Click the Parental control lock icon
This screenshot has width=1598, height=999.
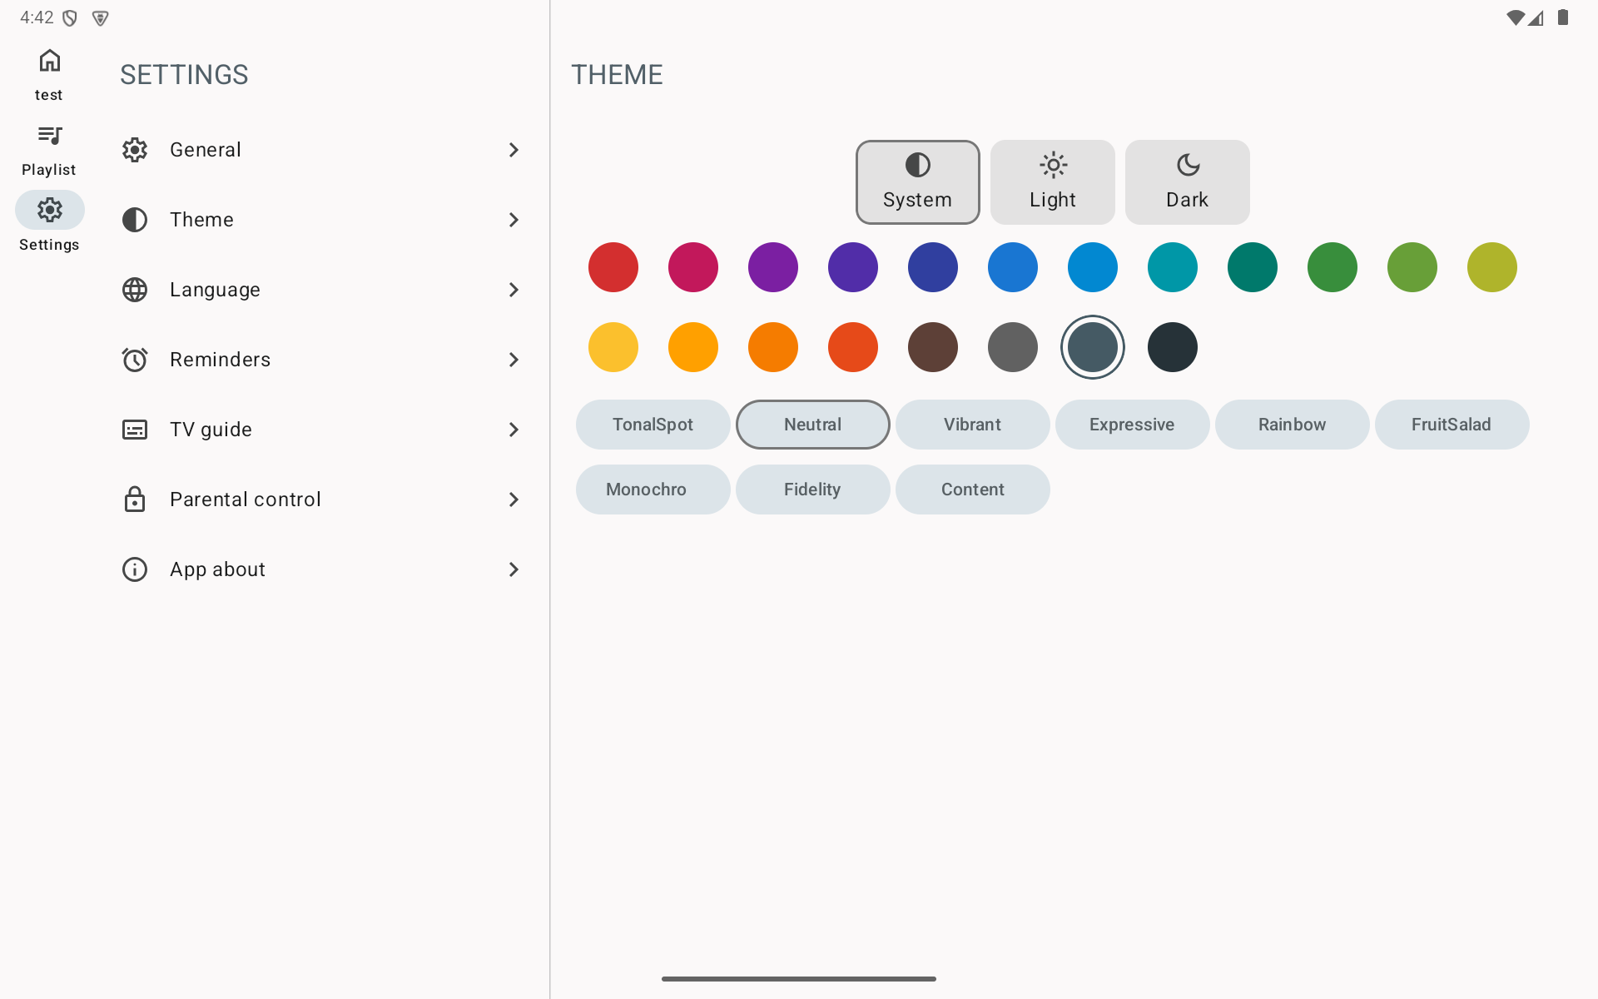(135, 499)
